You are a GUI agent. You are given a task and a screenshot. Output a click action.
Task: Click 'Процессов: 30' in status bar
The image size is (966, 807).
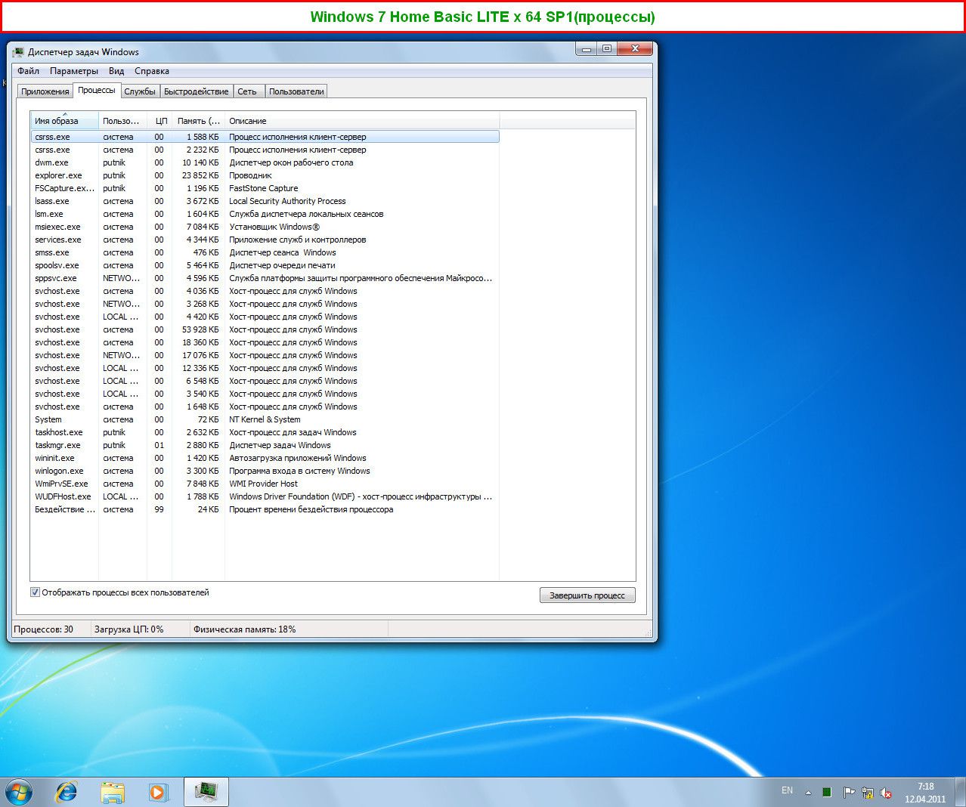44,629
